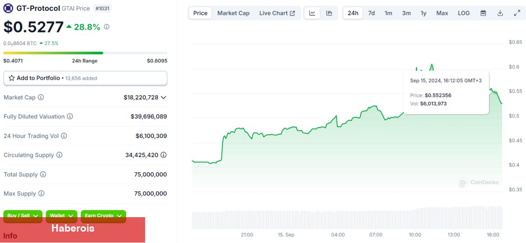Click the $0.5277 current price text

tap(33, 27)
